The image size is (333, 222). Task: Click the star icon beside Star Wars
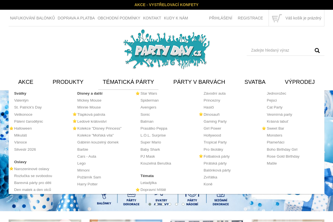[138, 93]
